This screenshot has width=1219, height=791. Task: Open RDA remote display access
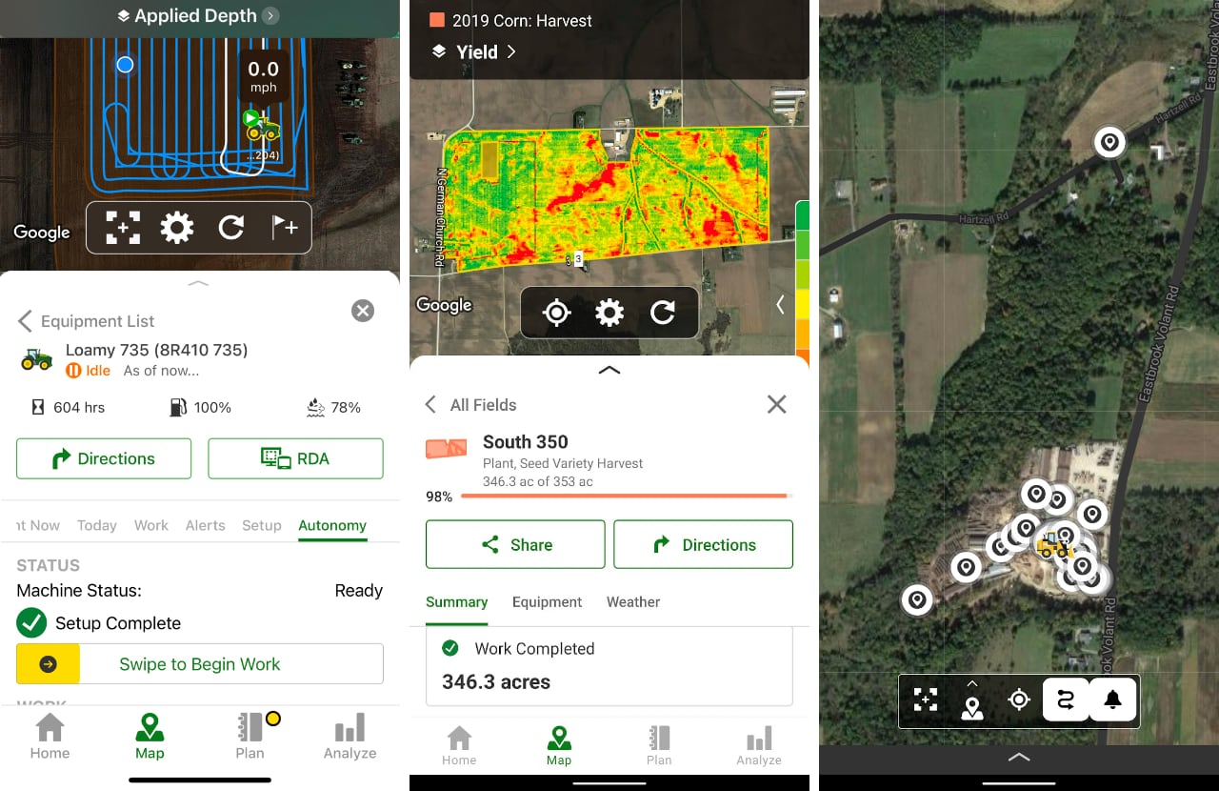pyautogui.click(x=295, y=458)
